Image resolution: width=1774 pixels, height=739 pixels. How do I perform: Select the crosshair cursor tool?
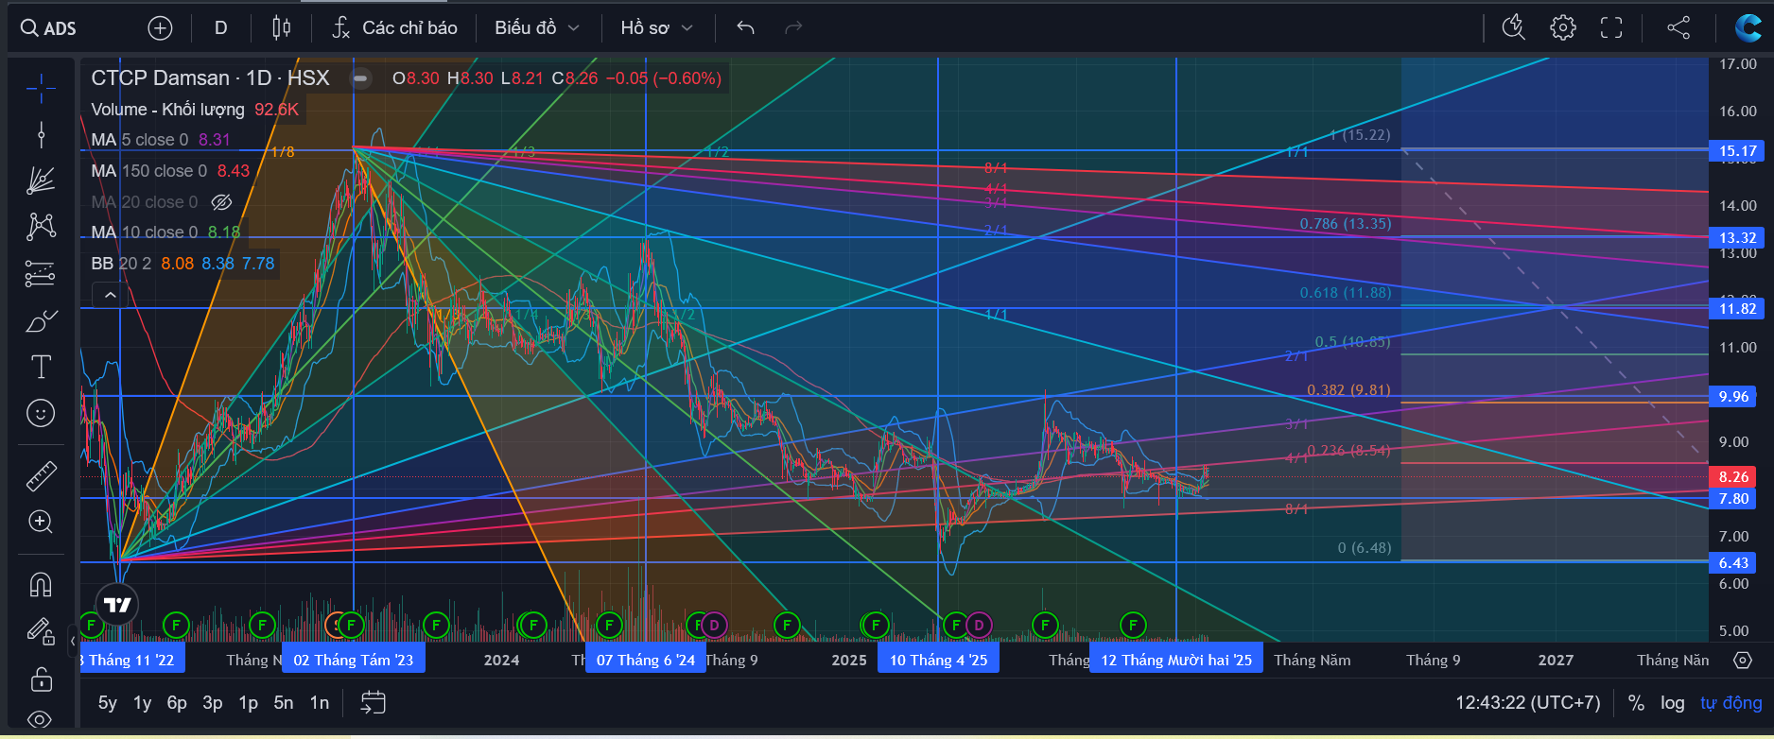[41, 89]
